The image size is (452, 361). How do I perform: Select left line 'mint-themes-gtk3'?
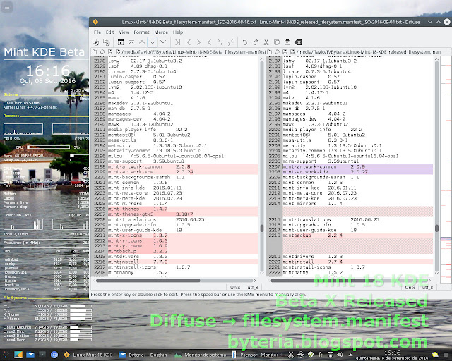pyautogui.click(x=183, y=214)
